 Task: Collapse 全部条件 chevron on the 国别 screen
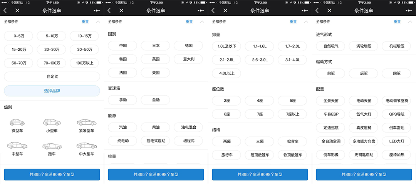202,22
